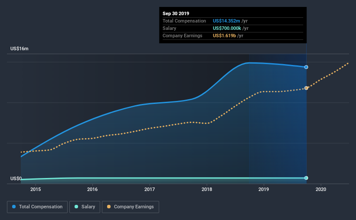
Task: Click the US$1.619b company earnings value
Action: pos(224,36)
